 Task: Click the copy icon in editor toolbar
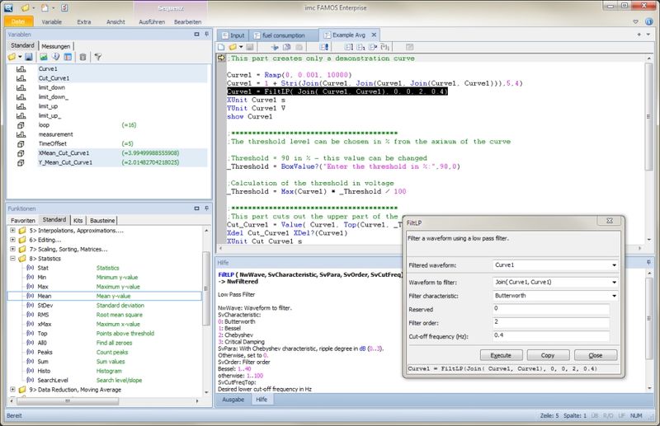click(286, 47)
